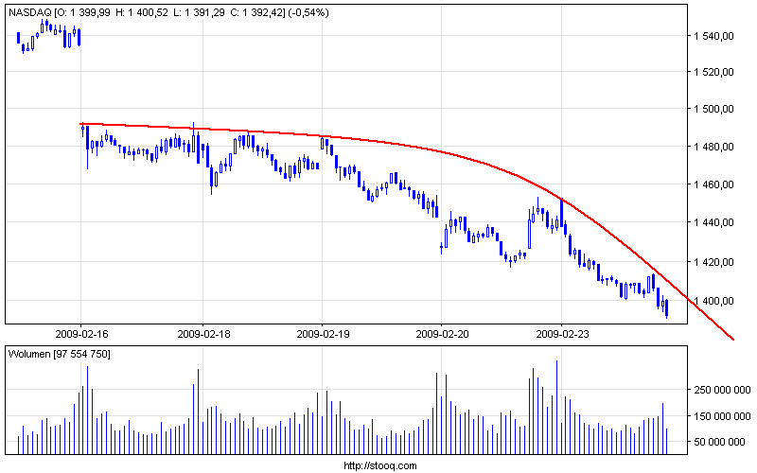Select the 2009-02-23 date label

[x=561, y=333]
